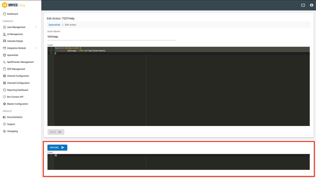Open SpellChecker Management menu item

21,62
